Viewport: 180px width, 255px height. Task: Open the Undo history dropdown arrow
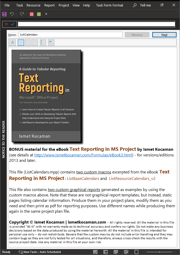(x=16, y=14)
